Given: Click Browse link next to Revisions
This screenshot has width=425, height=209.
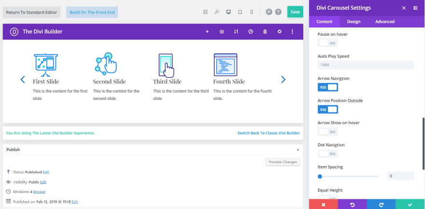Looking at the screenshot, I should pyautogui.click(x=39, y=192).
